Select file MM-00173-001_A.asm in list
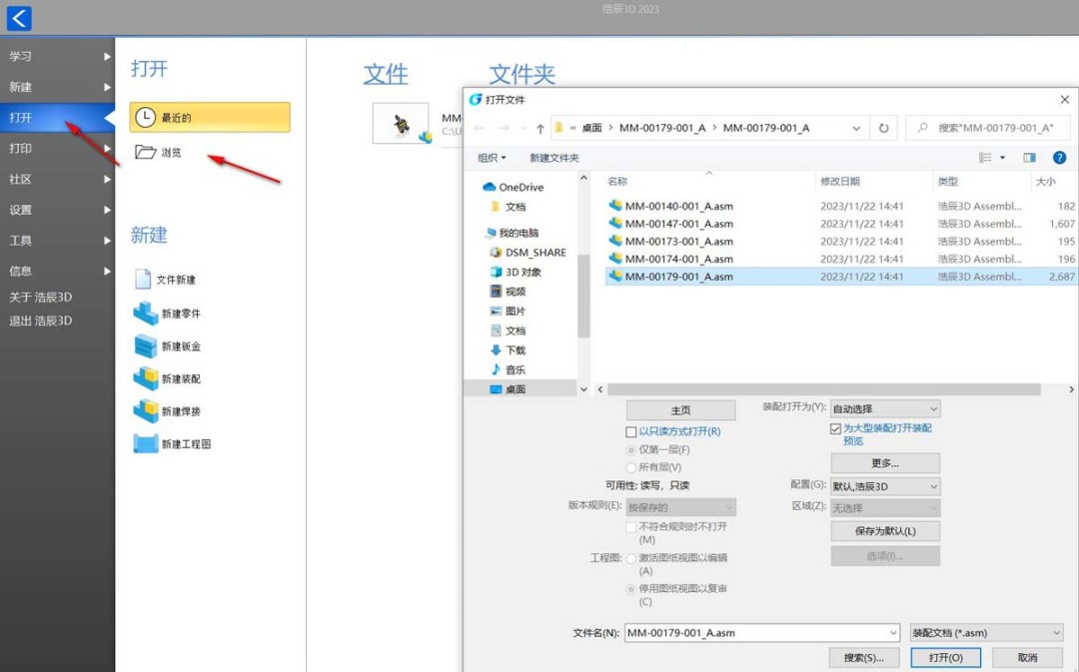Viewport: 1079px width, 672px height. click(x=678, y=242)
